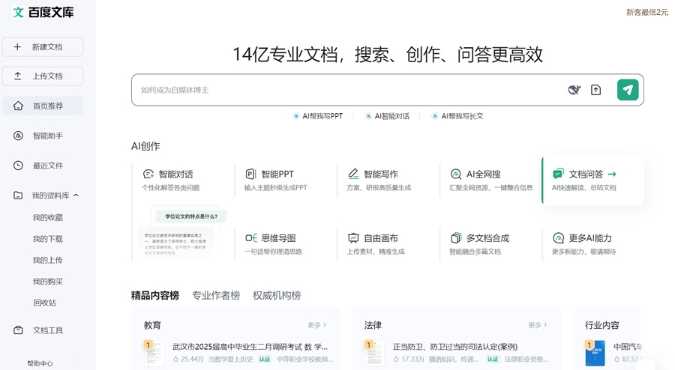
Task: Click the folder icon for 我的资料库
Action: point(18,195)
